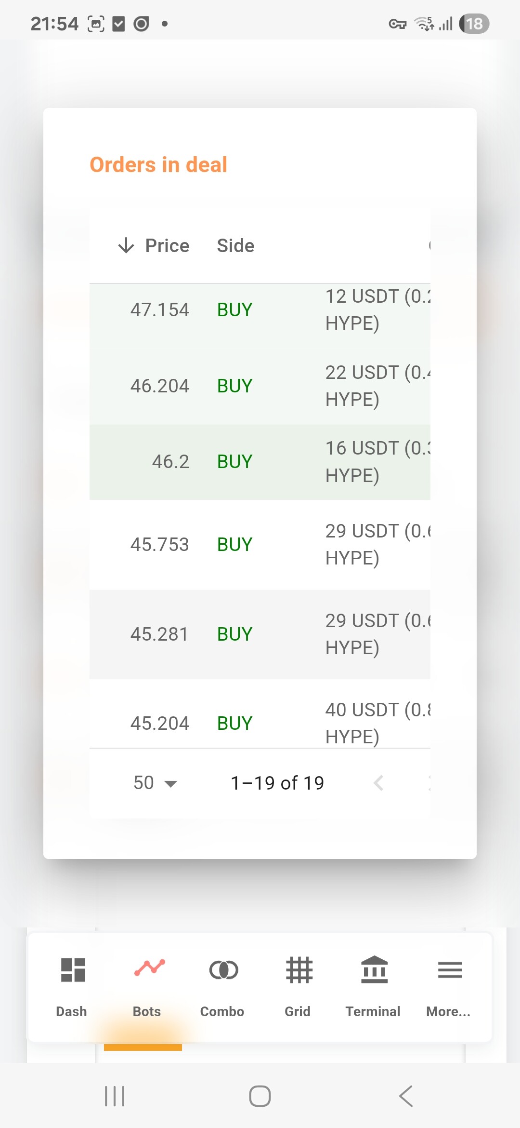
Task: Open the More hamburger menu
Action: [450, 970]
